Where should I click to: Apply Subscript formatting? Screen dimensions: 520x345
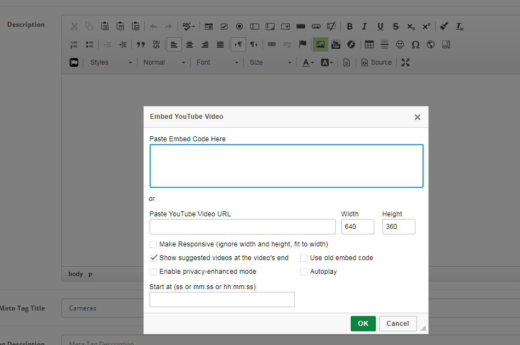coord(411,26)
